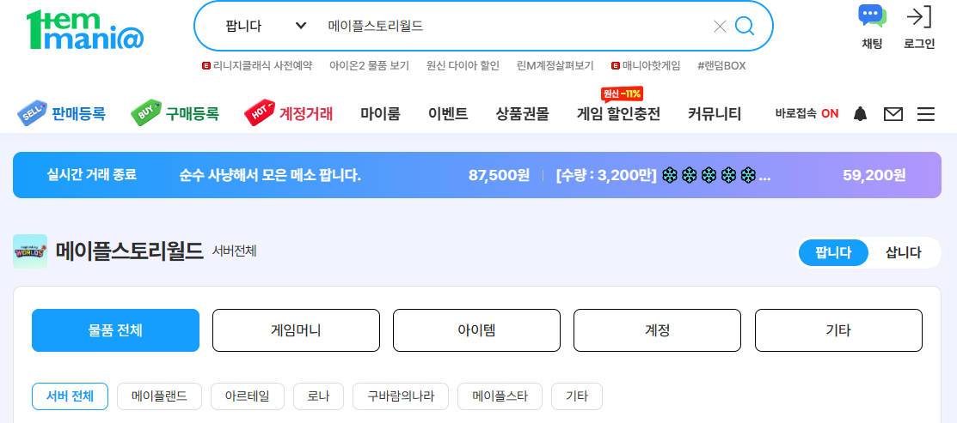
Task: Toggle 바로접속 ON setting
Action: click(807, 114)
